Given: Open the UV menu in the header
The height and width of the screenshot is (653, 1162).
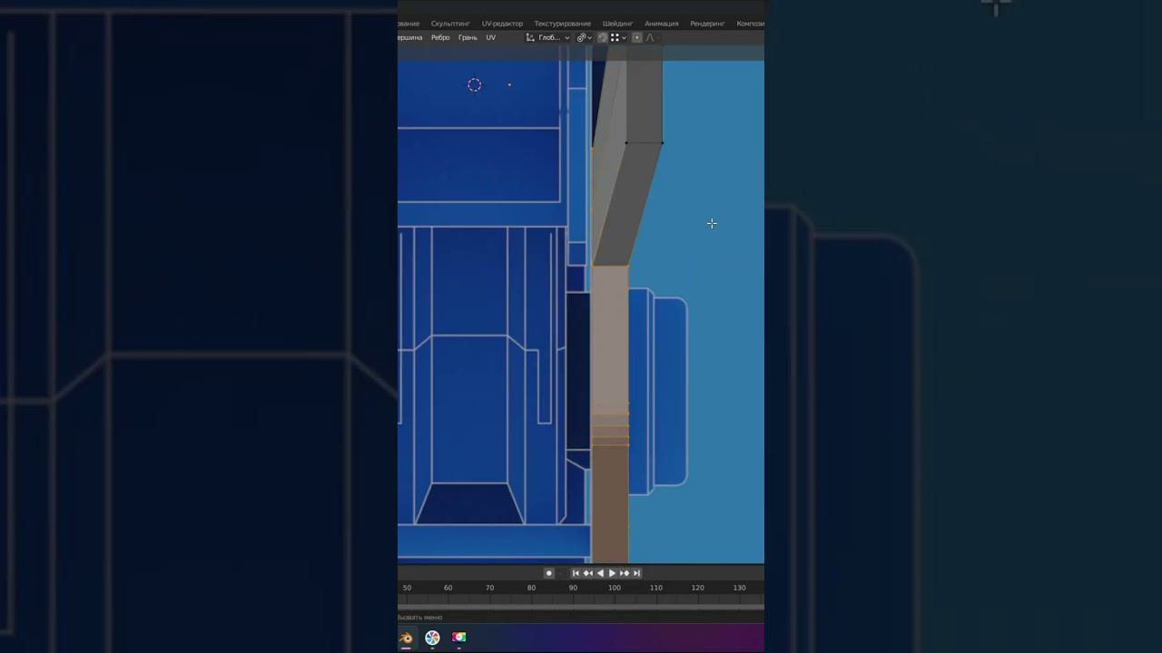Looking at the screenshot, I should 491,38.
